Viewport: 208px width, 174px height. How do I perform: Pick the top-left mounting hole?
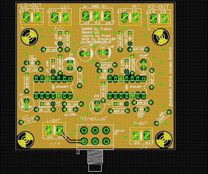(x=30, y=37)
